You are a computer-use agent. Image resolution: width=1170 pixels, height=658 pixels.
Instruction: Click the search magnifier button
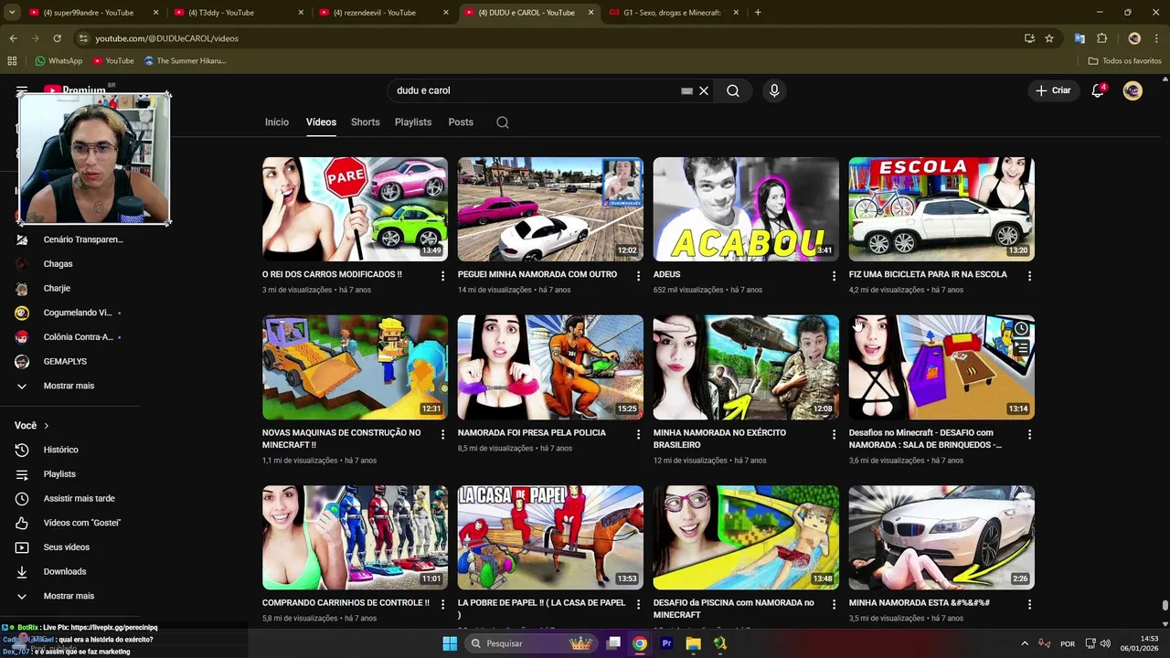coord(733,90)
